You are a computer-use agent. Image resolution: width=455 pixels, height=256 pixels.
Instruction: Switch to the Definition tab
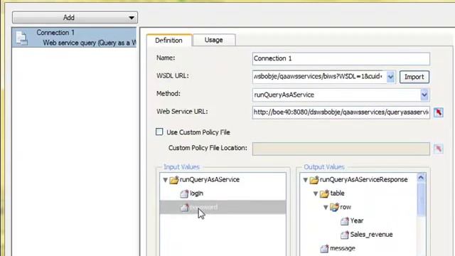pyautogui.click(x=169, y=41)
